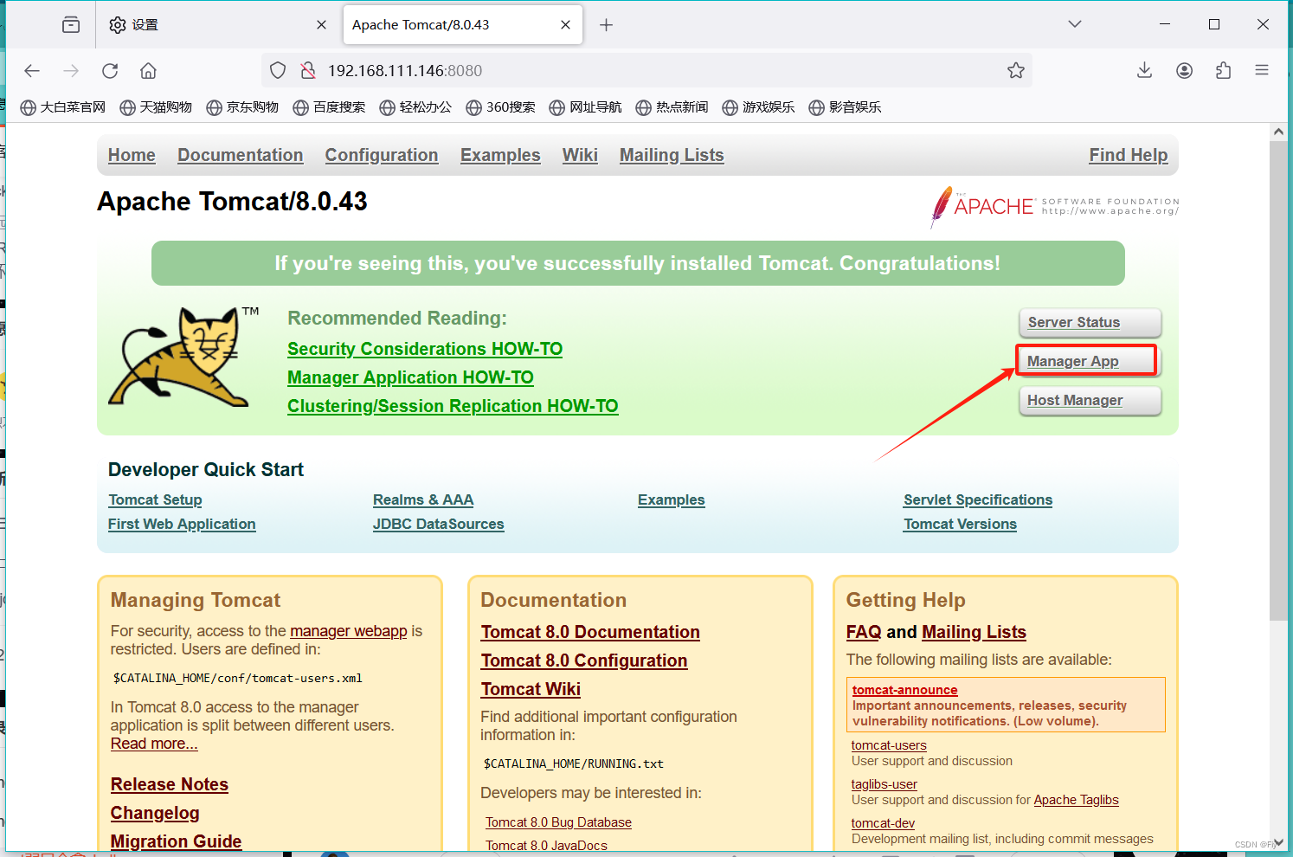Image resolution: width=1293 pixels, height=857 pixels.
Task: Reload the Tomcat page
Action: pos(110,71)
